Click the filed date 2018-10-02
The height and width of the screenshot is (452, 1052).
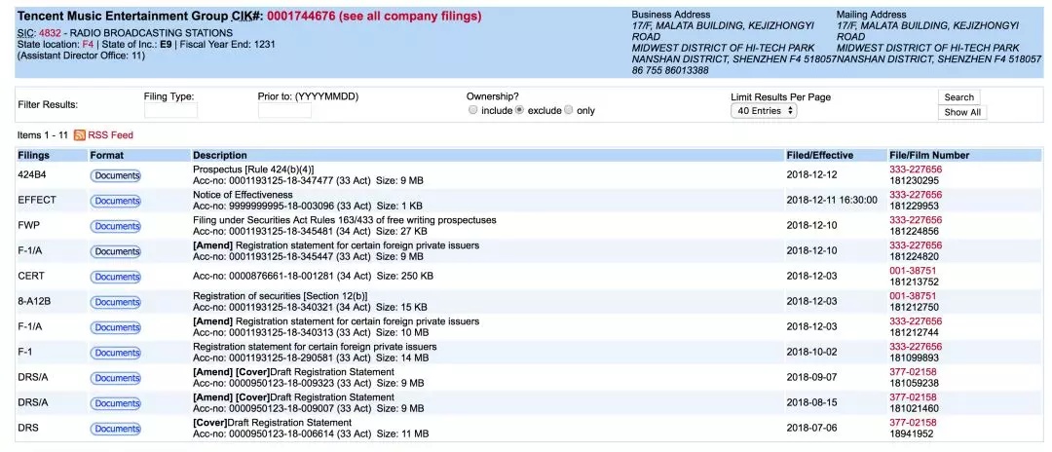click(x=811, y=353)
